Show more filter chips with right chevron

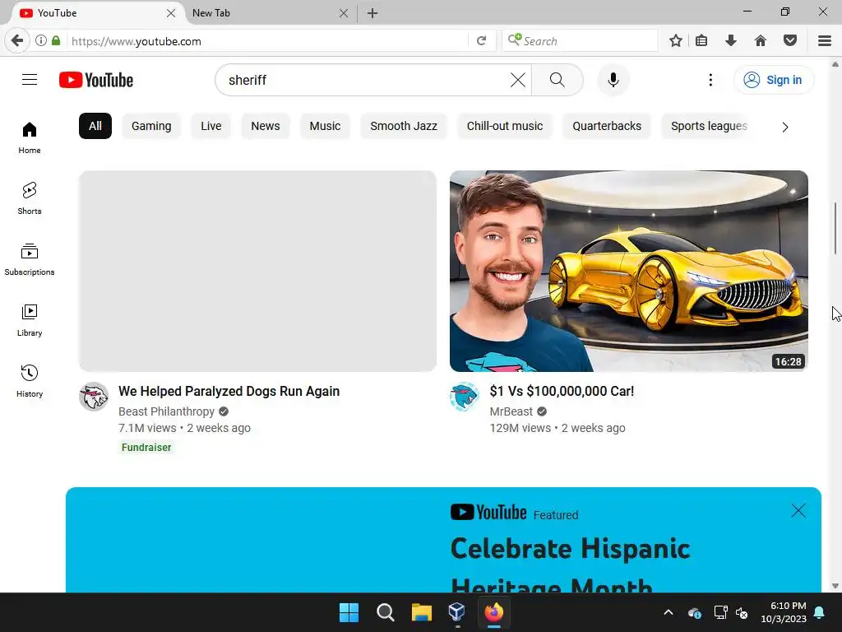[785, 127]
